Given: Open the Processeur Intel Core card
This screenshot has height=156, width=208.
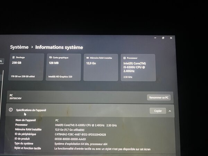Looking at the screenshot, I should click(137, 68).
